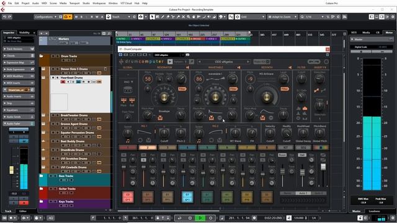Open the Transport menu
The width and height of the screenshot is (397, 223).
click(74, 3)
